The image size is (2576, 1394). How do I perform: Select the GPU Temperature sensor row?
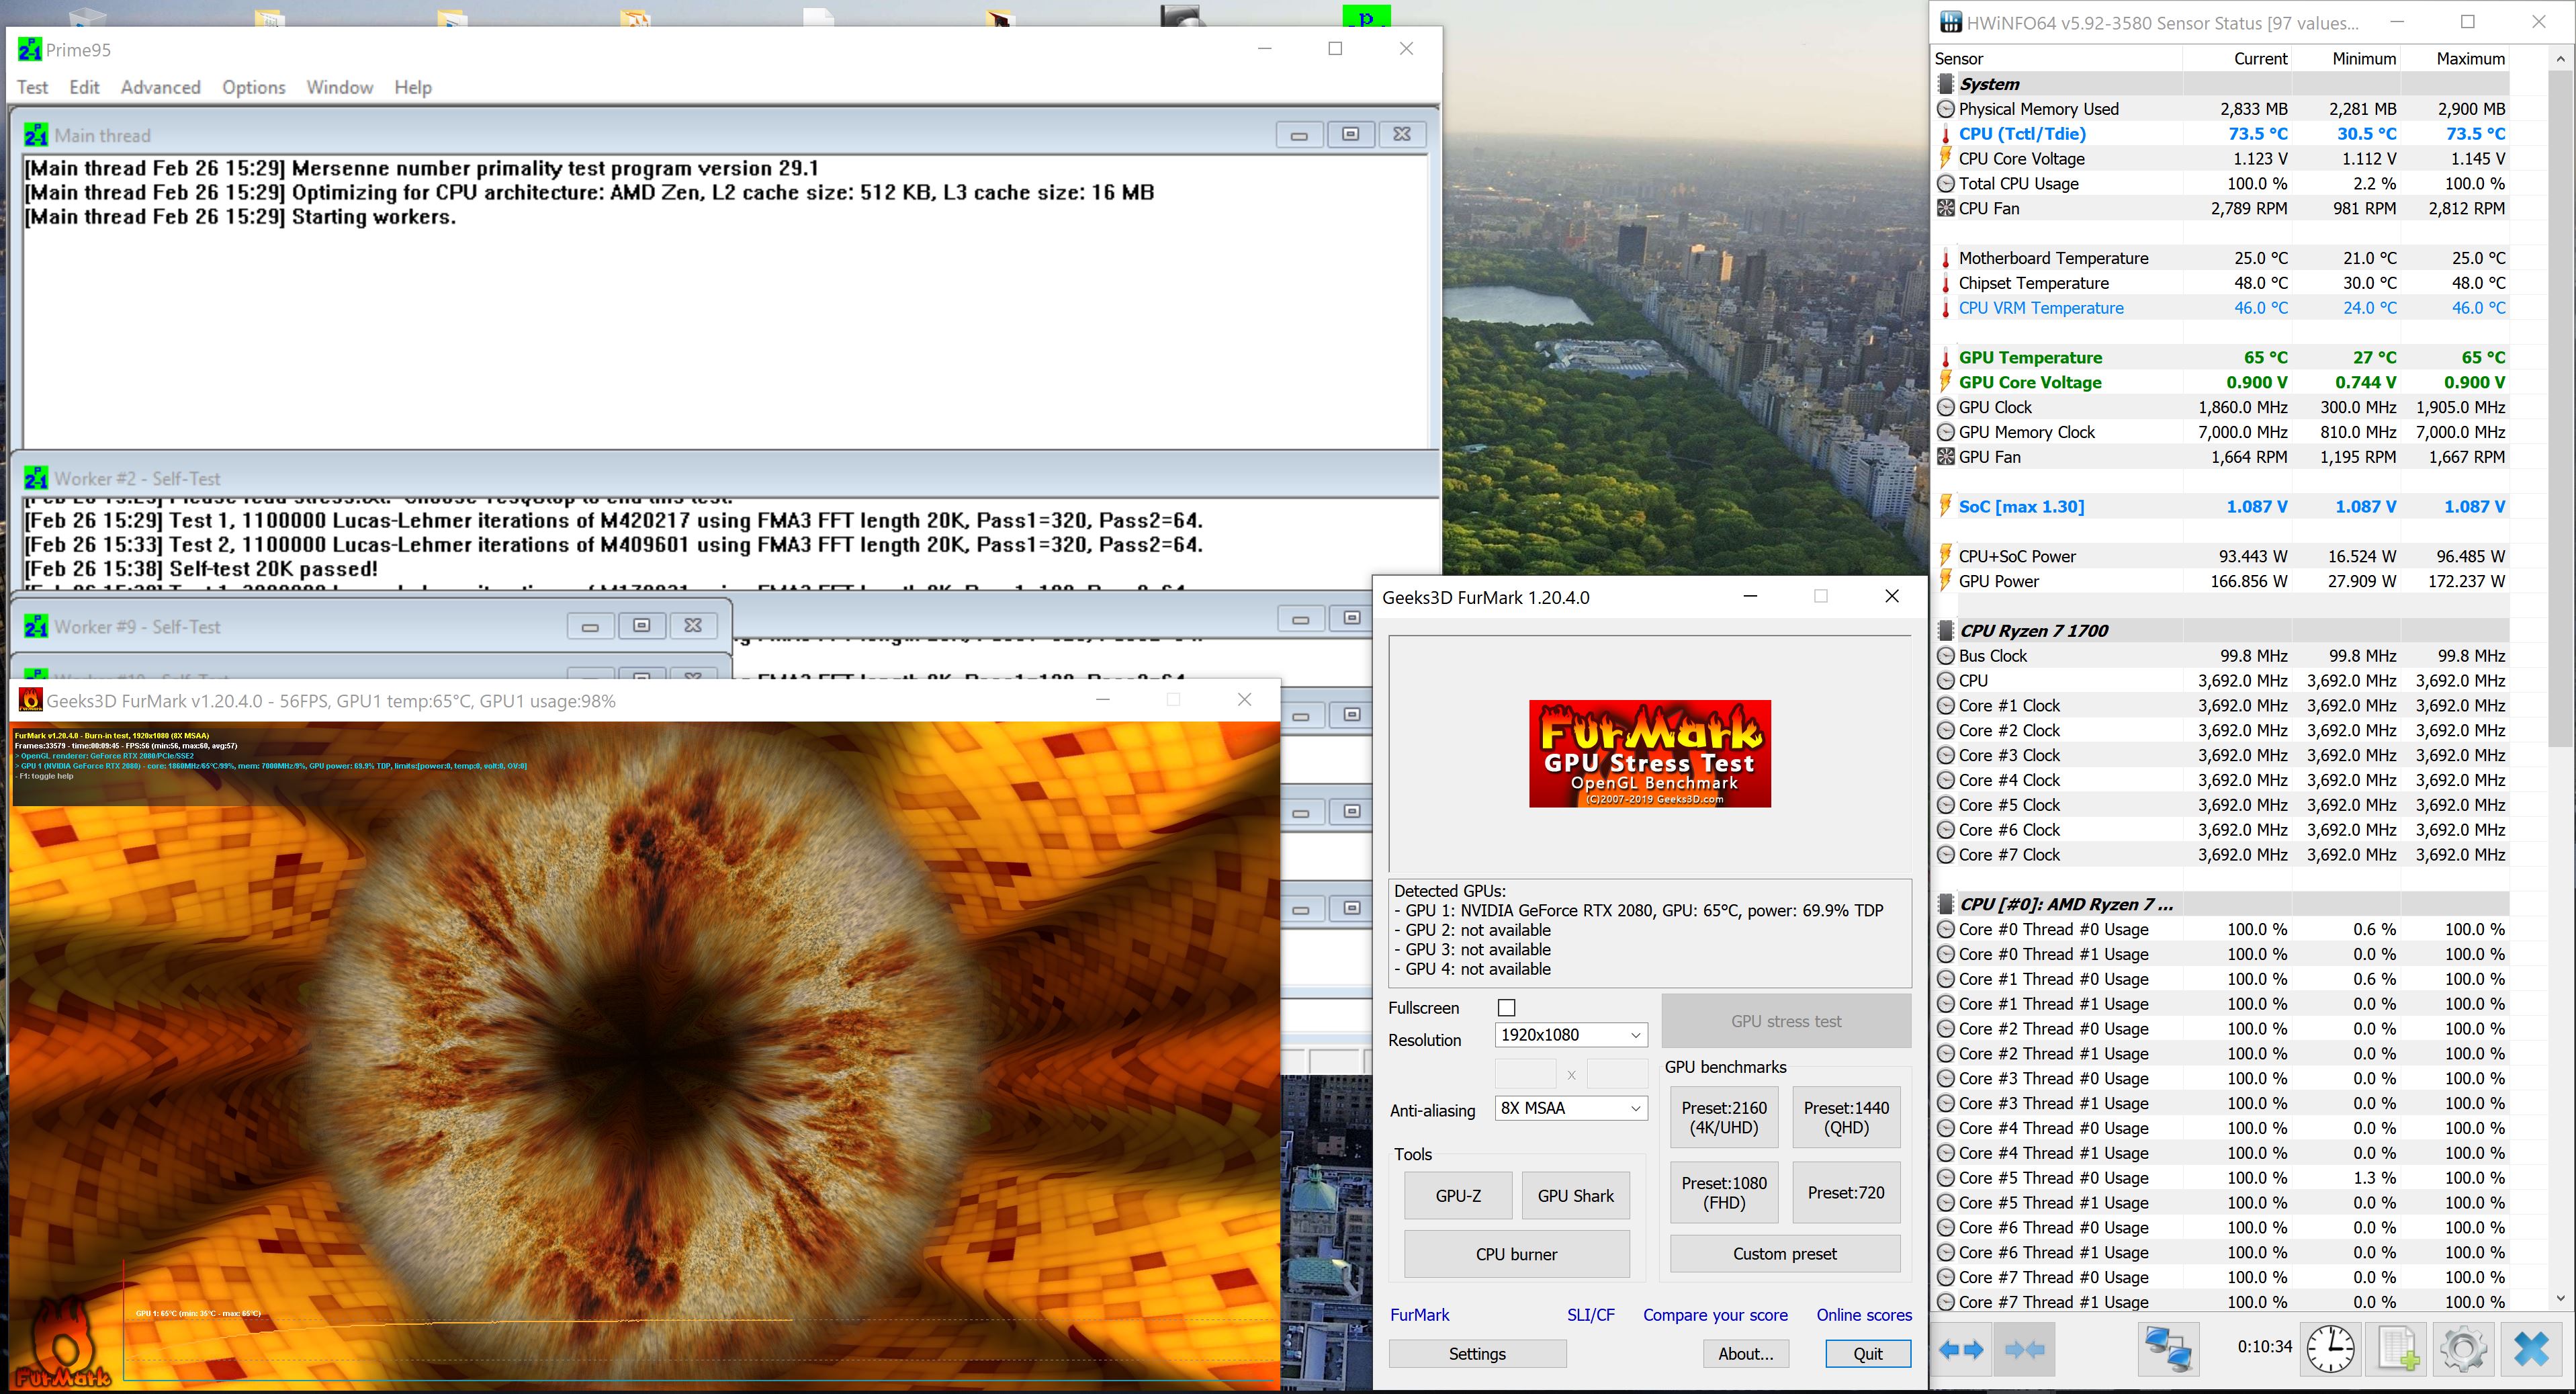[x=2030, y=357]
